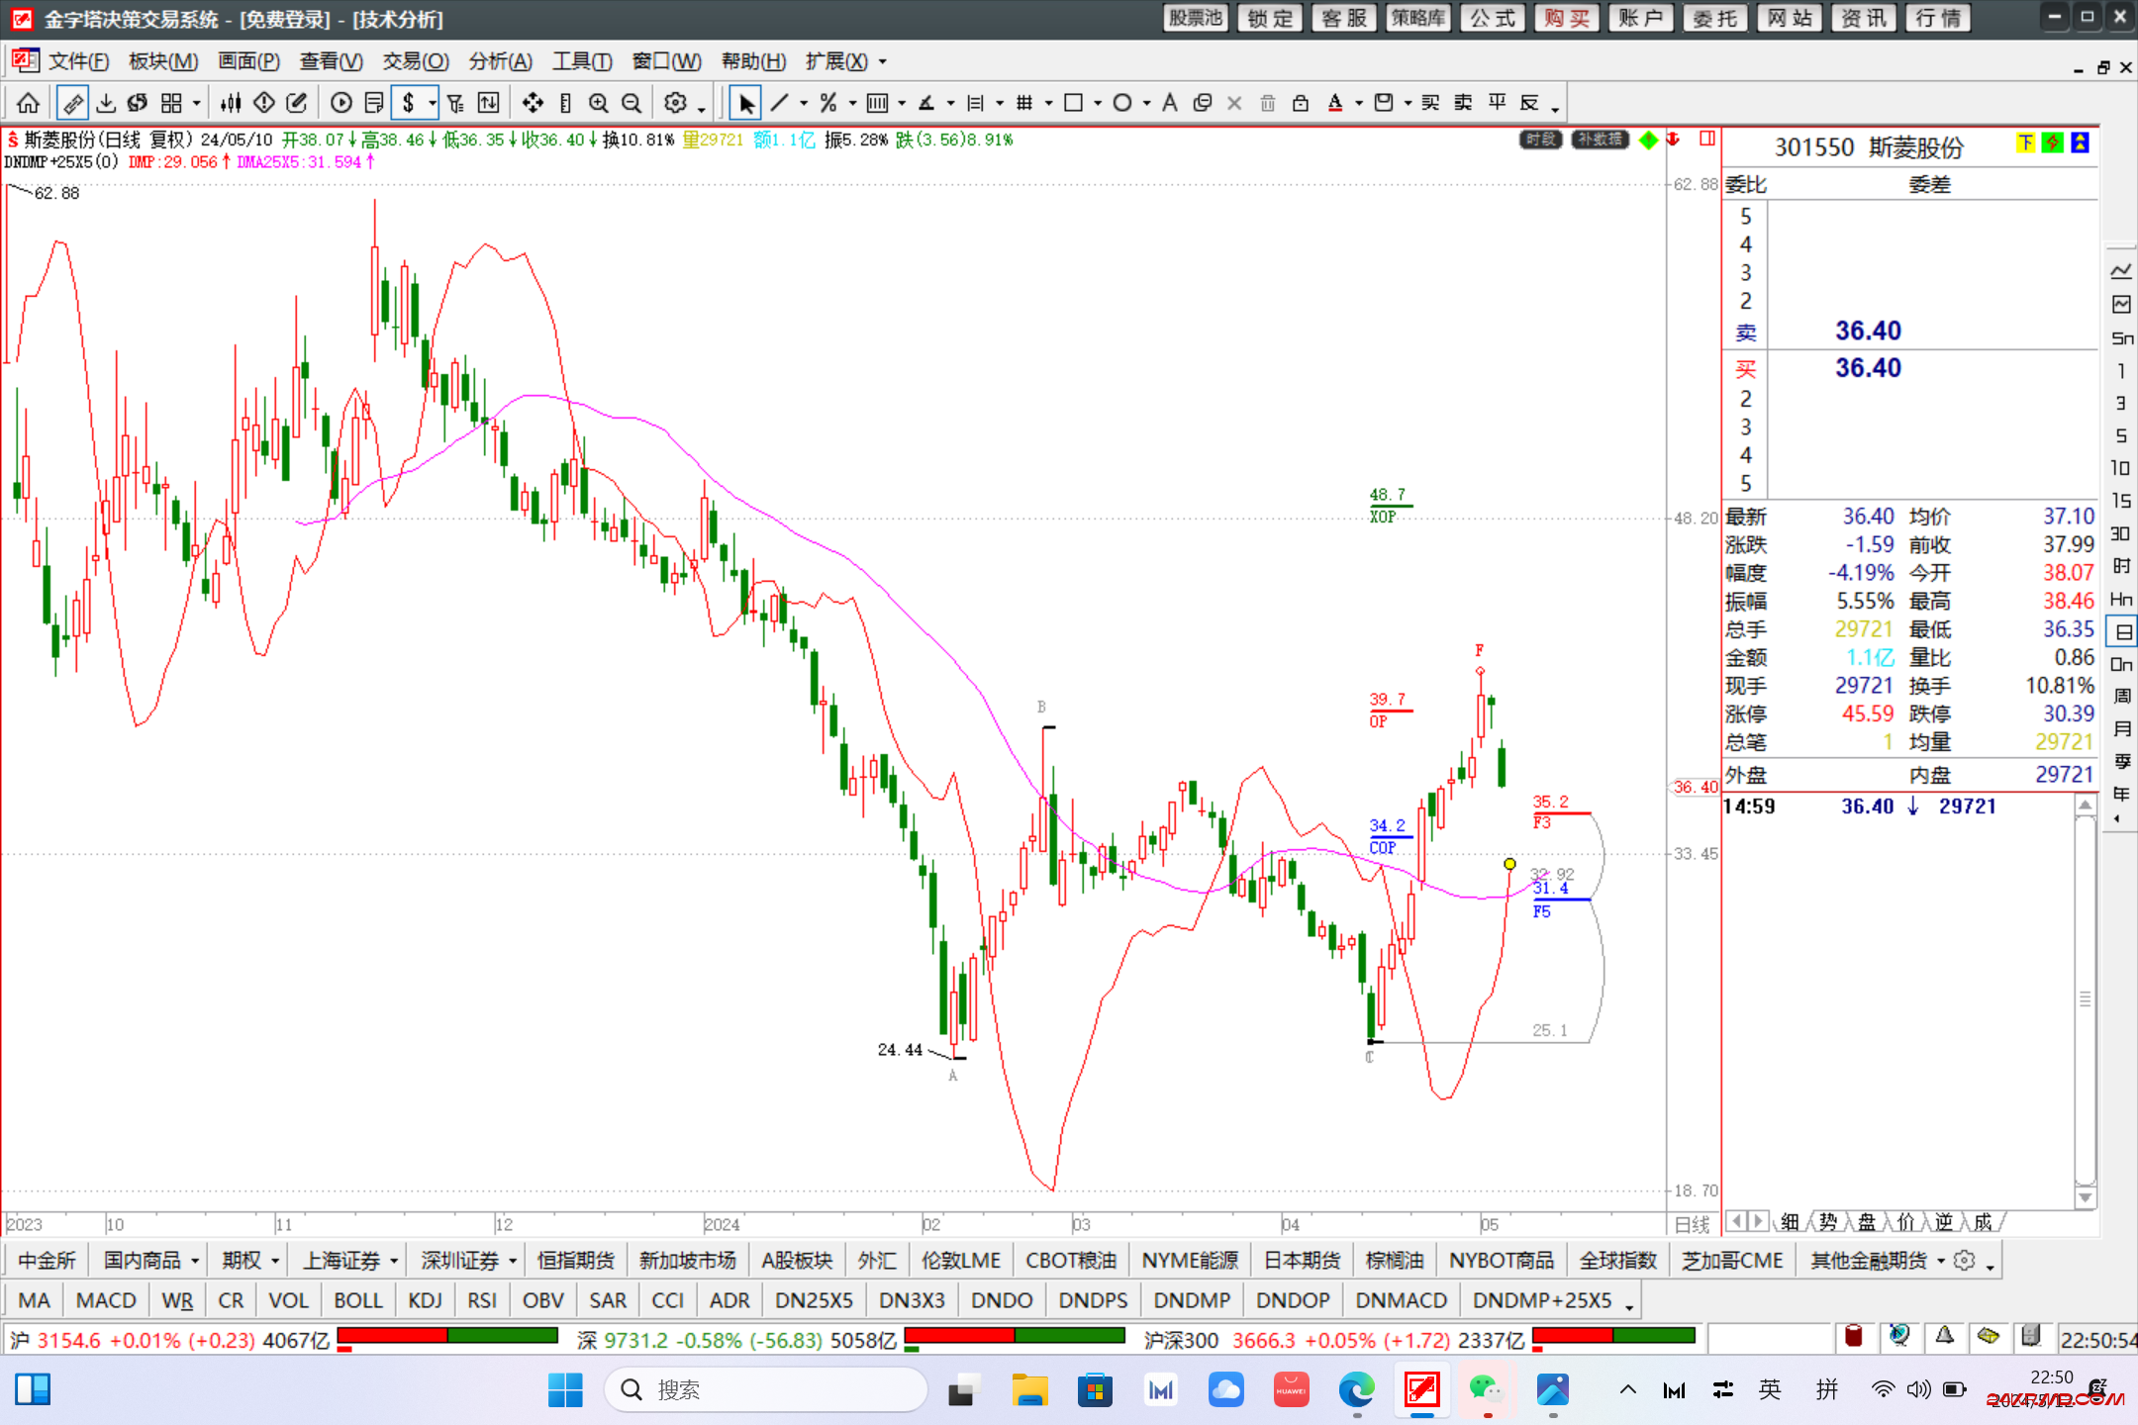This screenshot has height=1425, width=2138.
Task: Toggle the ruler drawing-tools button
Action: (72, 103)
